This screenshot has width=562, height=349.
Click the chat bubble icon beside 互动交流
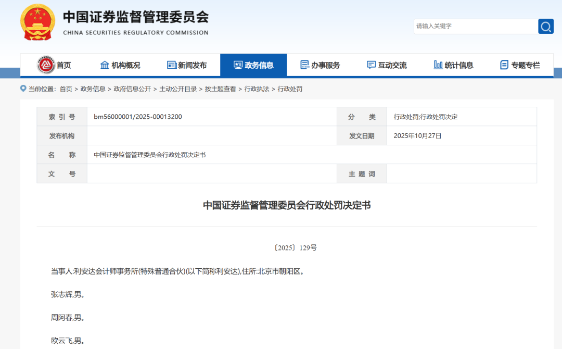[372, 65]
